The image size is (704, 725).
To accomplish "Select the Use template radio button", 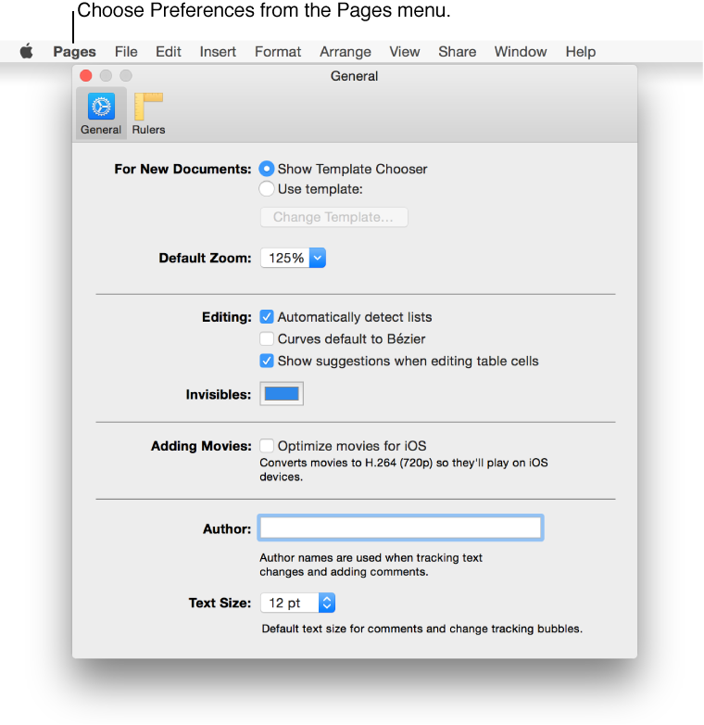I will 267,188.
